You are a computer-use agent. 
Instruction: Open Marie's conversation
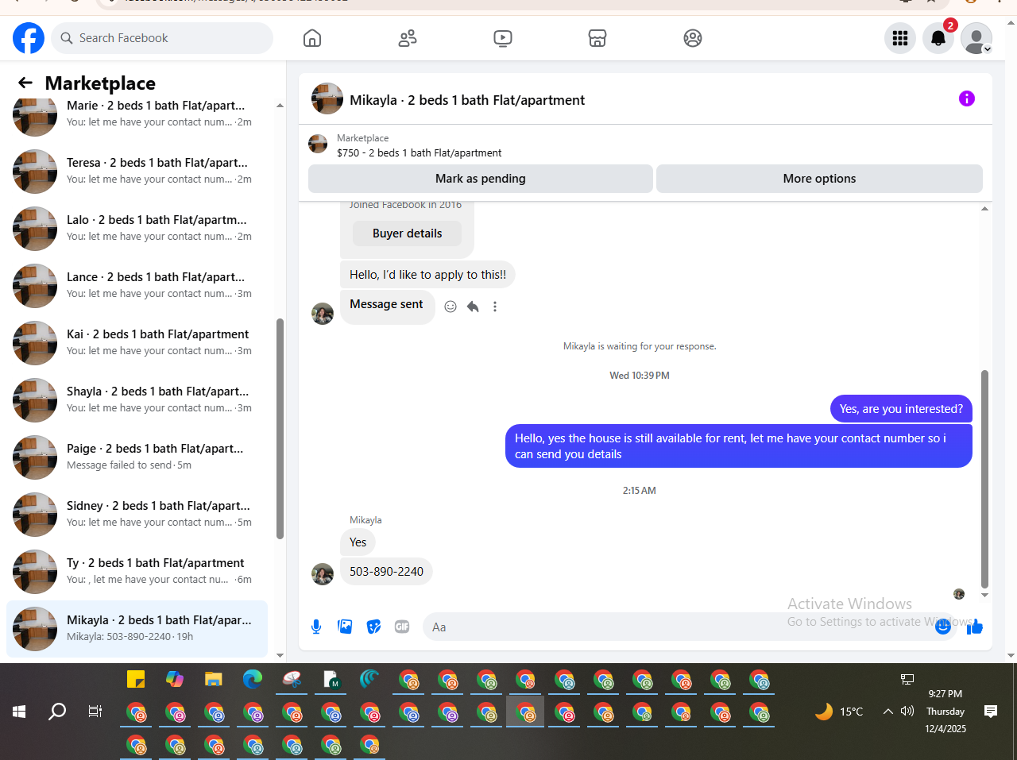click(137, 114)
